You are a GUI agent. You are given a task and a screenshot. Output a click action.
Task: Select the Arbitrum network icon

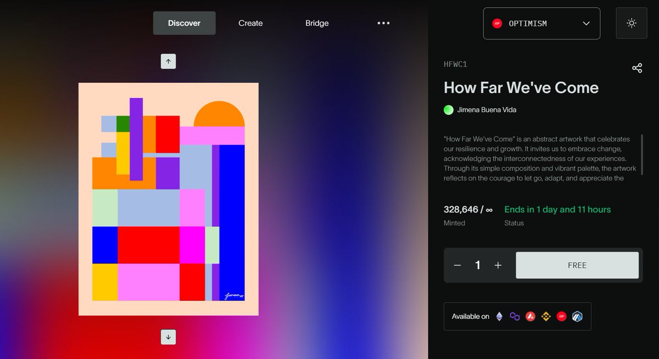coord(577,317)
